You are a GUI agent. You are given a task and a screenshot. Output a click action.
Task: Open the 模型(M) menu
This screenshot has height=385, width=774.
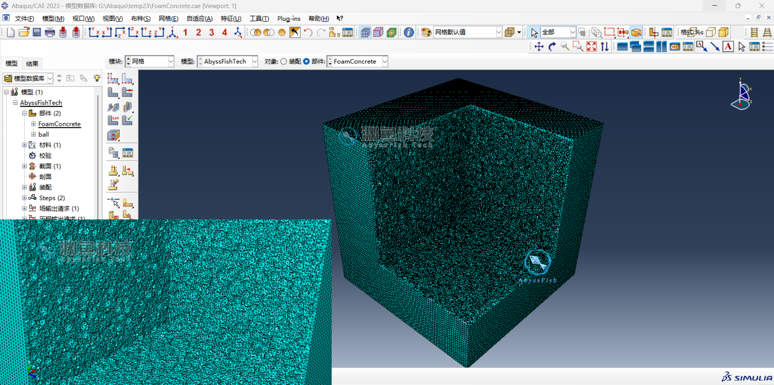click(53, 19)
